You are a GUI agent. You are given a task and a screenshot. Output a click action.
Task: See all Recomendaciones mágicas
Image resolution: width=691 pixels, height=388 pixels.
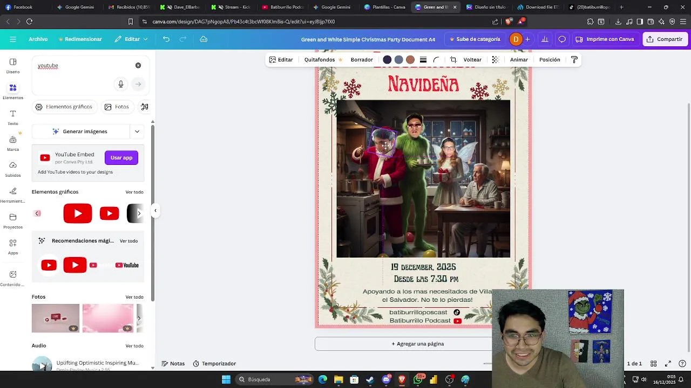128,241
